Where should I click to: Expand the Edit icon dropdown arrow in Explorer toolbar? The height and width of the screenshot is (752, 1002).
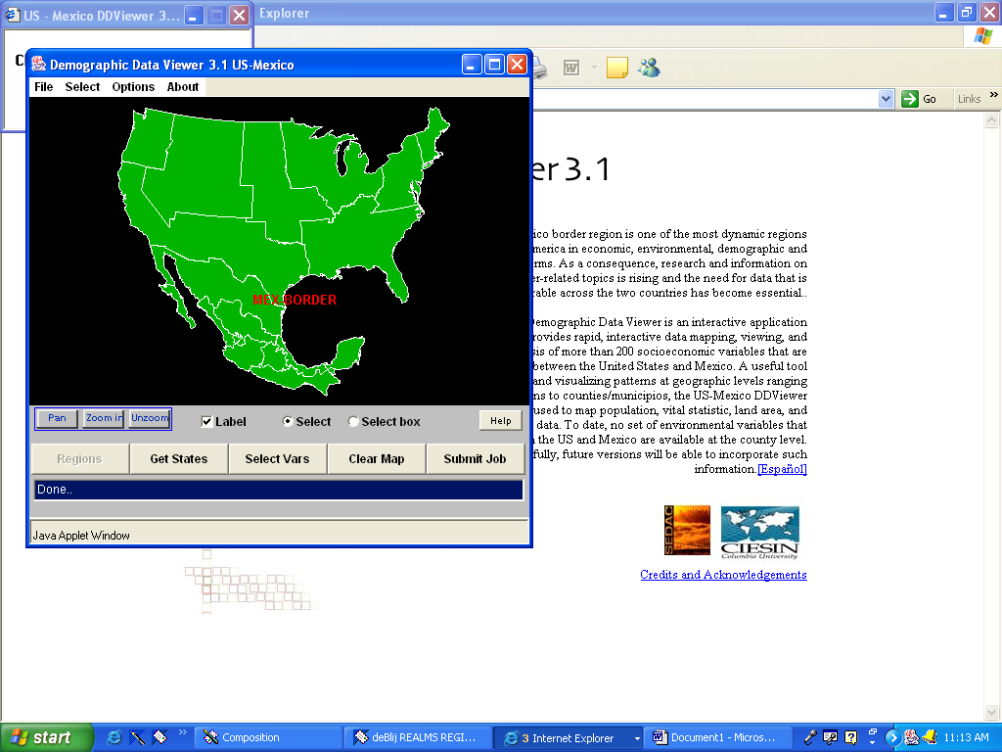[x=594, y=68]
